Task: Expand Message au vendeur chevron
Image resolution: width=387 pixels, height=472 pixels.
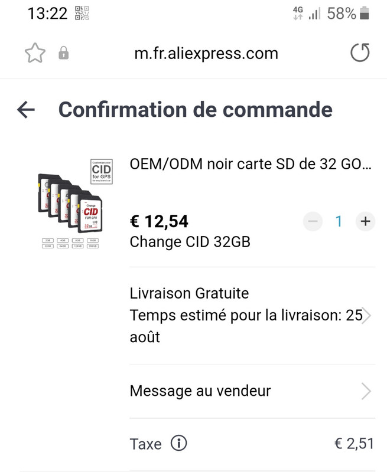Action: [366, 391]
